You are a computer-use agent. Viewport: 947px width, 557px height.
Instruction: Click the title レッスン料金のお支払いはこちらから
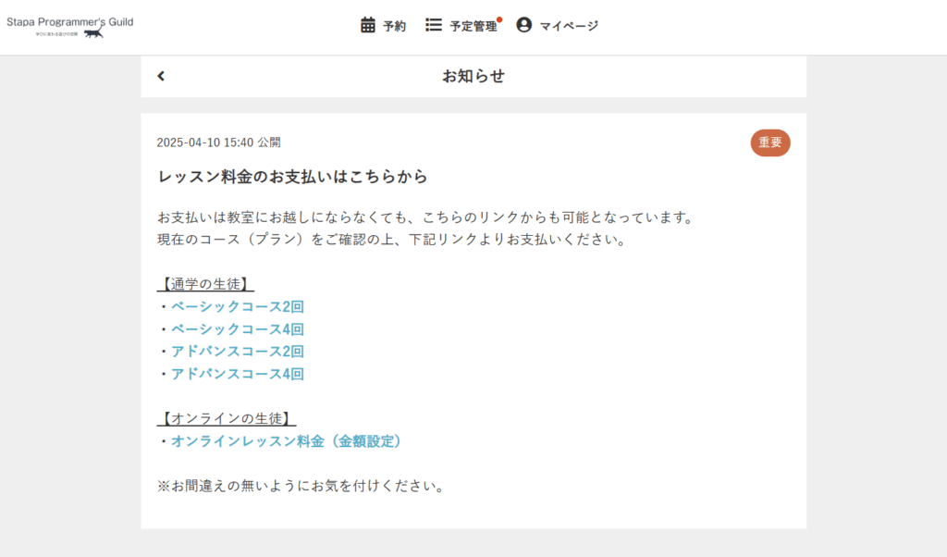click(x=293, y=177)
